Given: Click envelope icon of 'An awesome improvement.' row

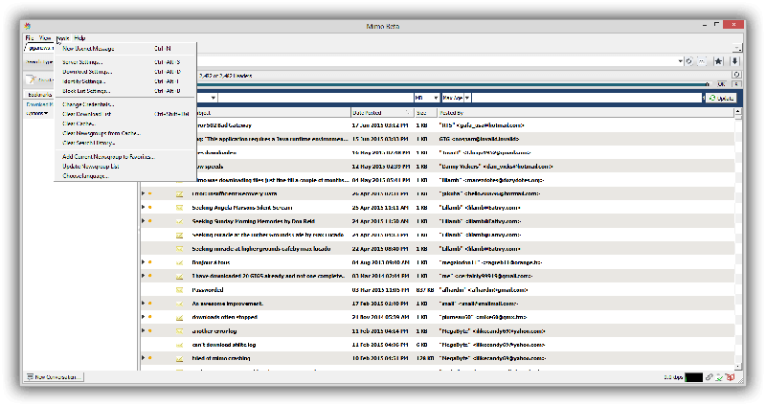Looking at the screenshot, I should [x=179, y=304].
